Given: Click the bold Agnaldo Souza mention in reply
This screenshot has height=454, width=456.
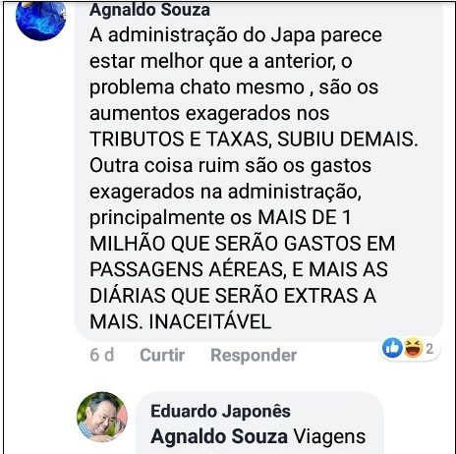Looking at the screenshot, I should (x=219, y=436).
